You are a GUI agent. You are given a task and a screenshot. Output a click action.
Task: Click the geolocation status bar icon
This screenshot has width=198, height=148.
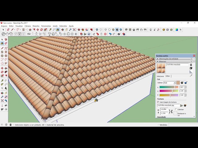(x=2, y=125)
